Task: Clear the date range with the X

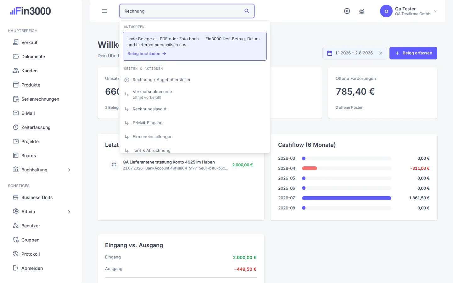Action: click(x=381, y=53)
